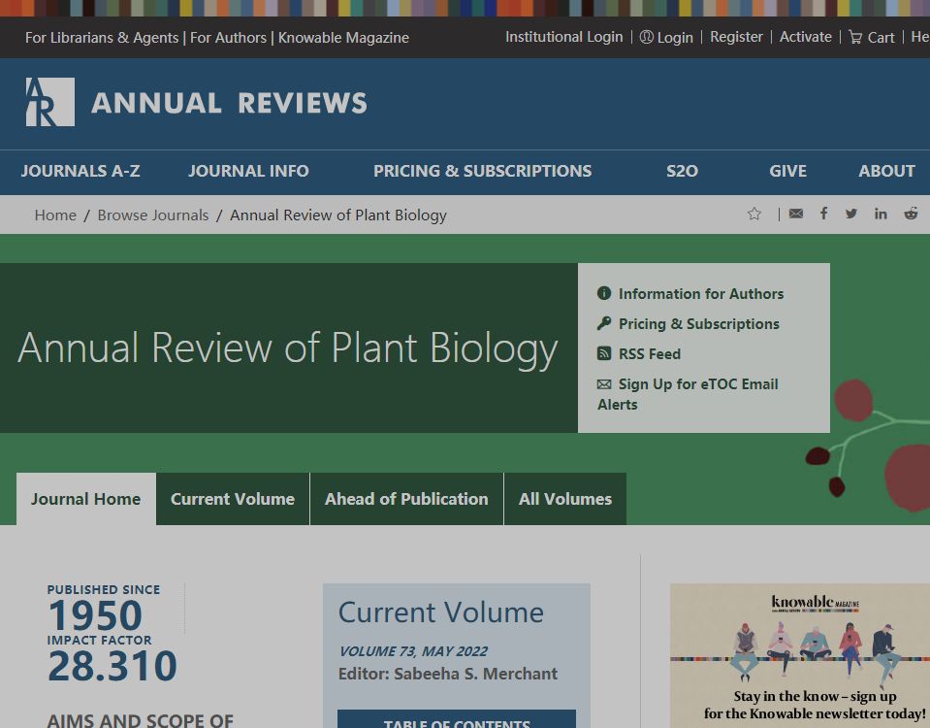The image size is (930, 728).
Task: Share the journal on Twitter
Action: click(851, 214)
